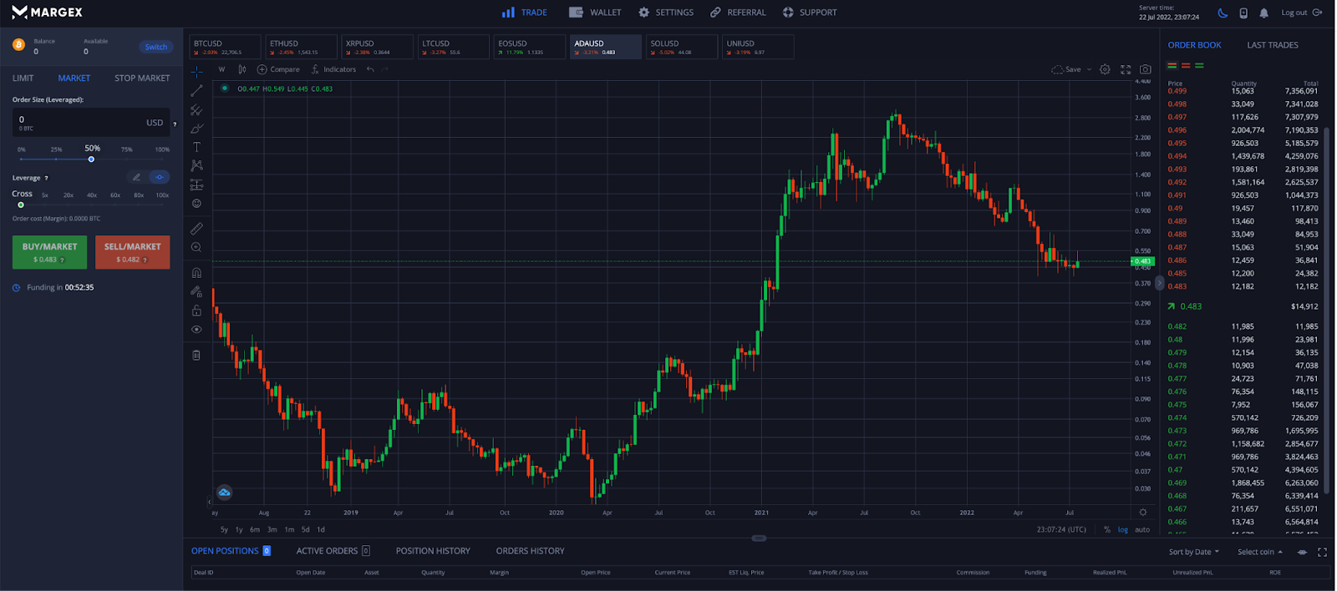Expand the Save dropdown arrow
This screenshot has height=591, width=1337.
[x=1089, y=69]
